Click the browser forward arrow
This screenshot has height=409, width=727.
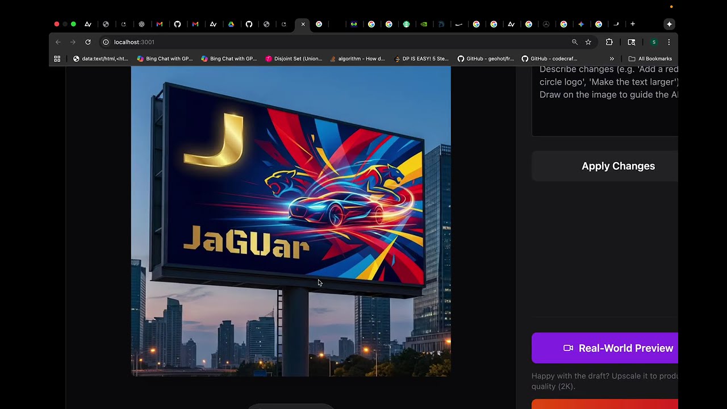point(73,42)
